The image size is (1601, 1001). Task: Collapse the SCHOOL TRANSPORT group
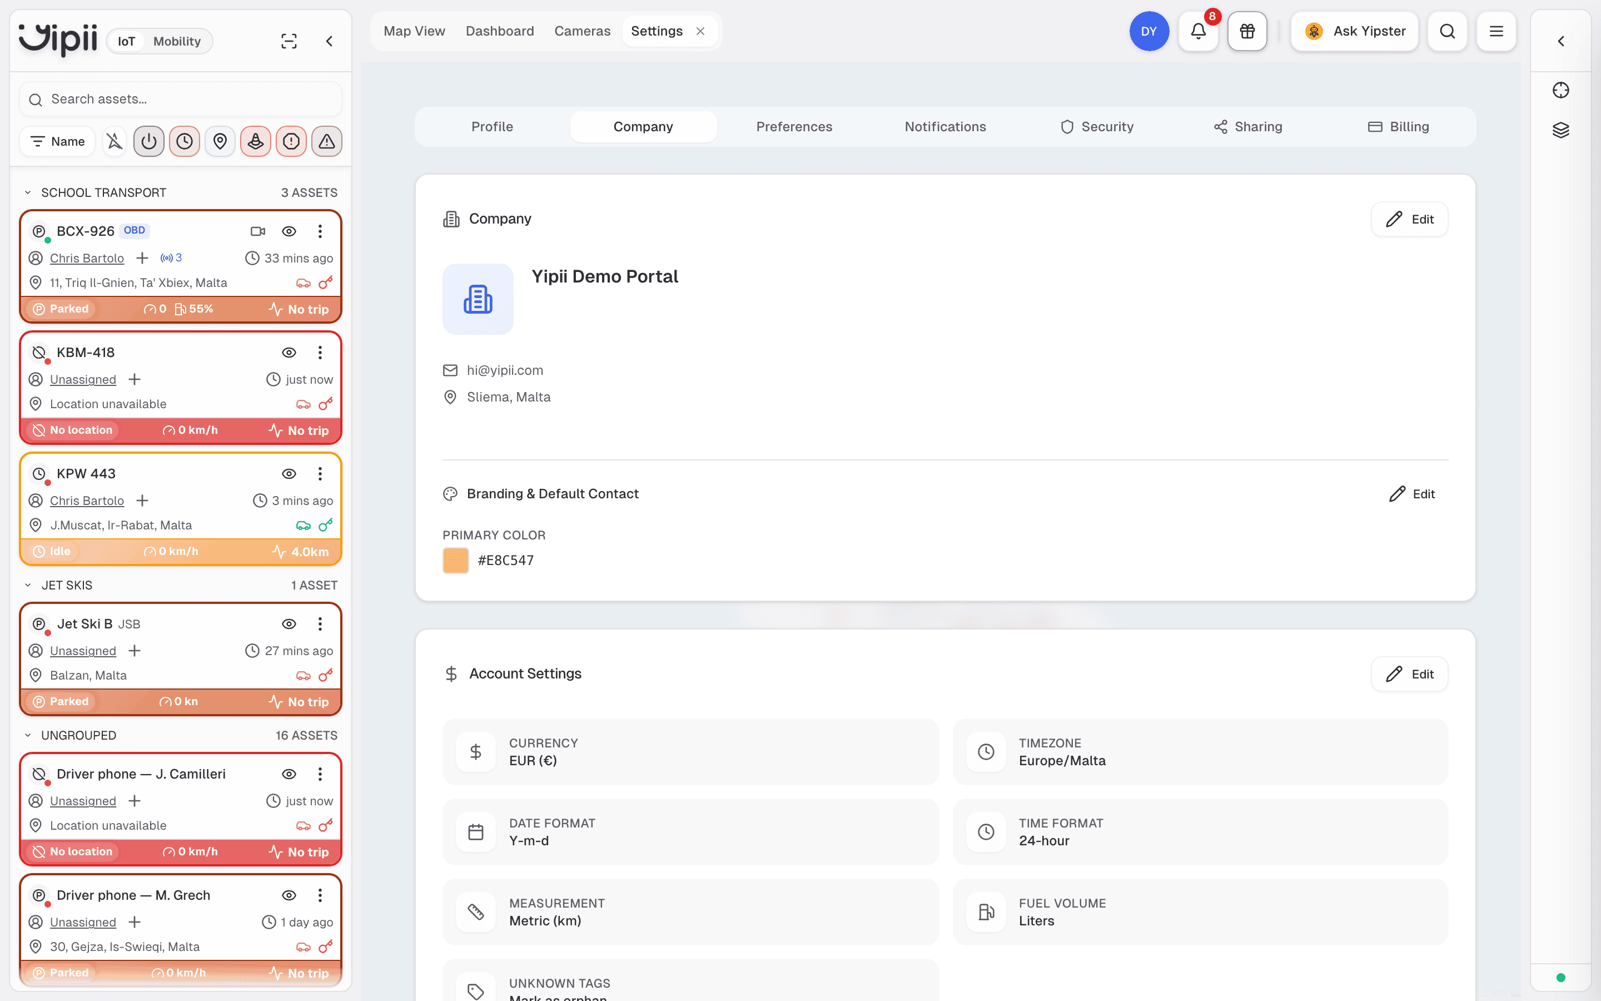coord(28,192)
